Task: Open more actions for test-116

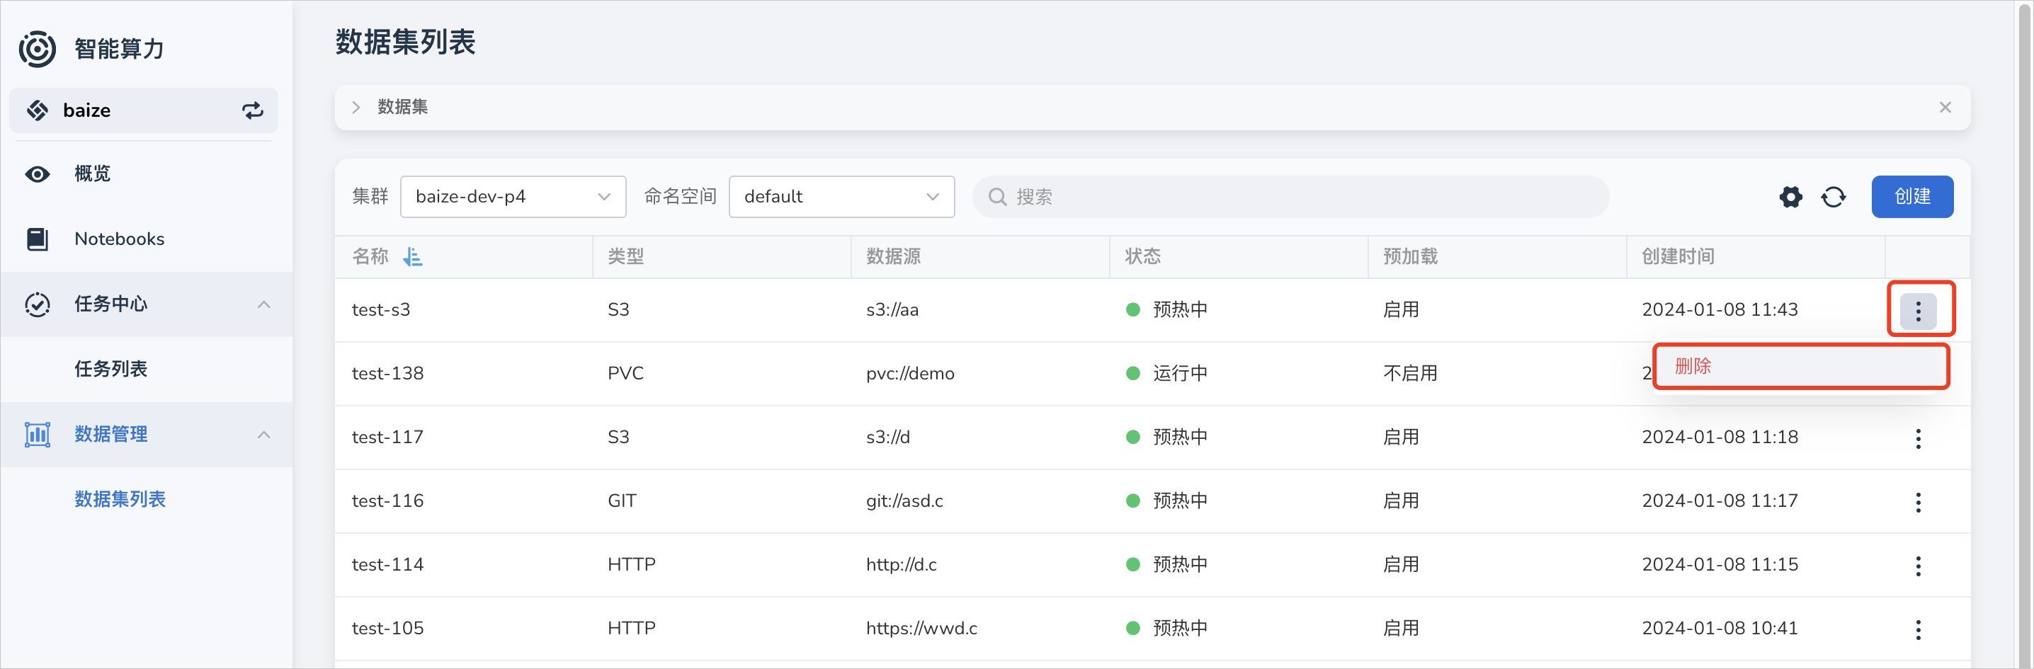Action: 1918,503
